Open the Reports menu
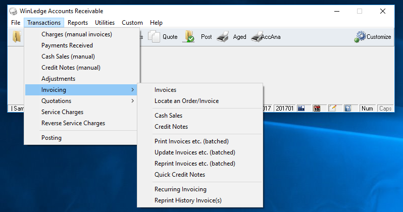The image size is (403, 212). (78, 23)
